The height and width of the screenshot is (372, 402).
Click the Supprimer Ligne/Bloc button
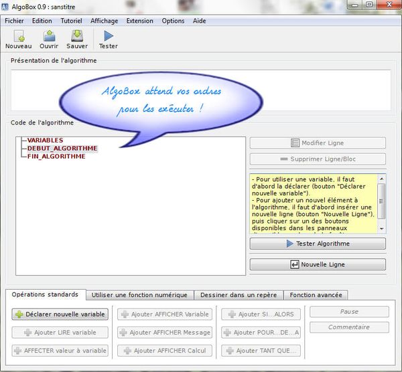pos(318,159)
